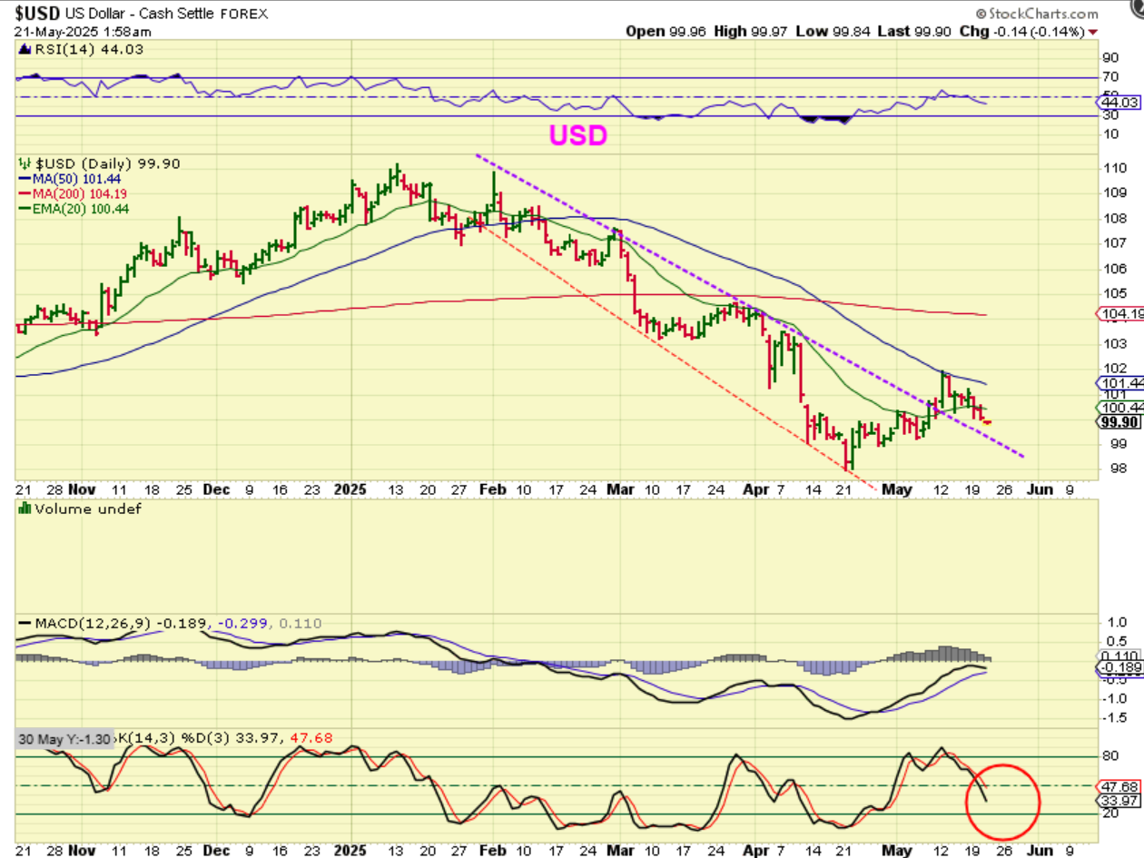The image size is (1144, 858).
Task: Click the red line marker before MA(200)
Action: click(24, 193)
